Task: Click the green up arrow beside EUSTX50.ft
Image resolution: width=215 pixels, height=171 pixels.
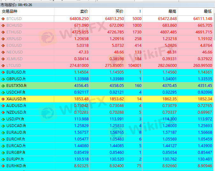Action: point(3,86)
